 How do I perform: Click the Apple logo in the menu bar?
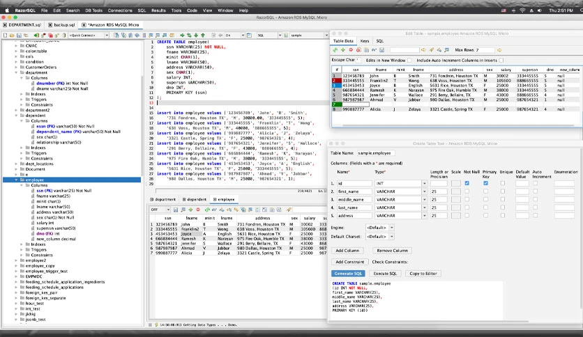[x=7, y=10]
